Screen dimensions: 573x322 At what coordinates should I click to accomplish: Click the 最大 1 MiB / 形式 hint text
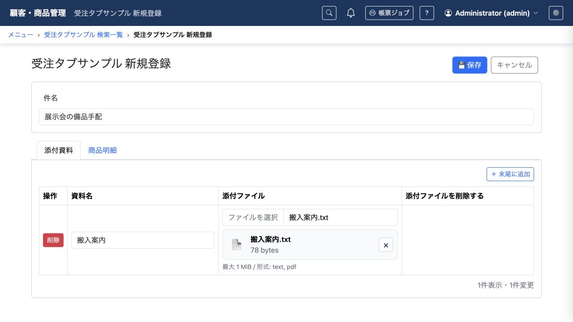click(259, 267)
